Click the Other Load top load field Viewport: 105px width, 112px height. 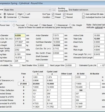66,77
